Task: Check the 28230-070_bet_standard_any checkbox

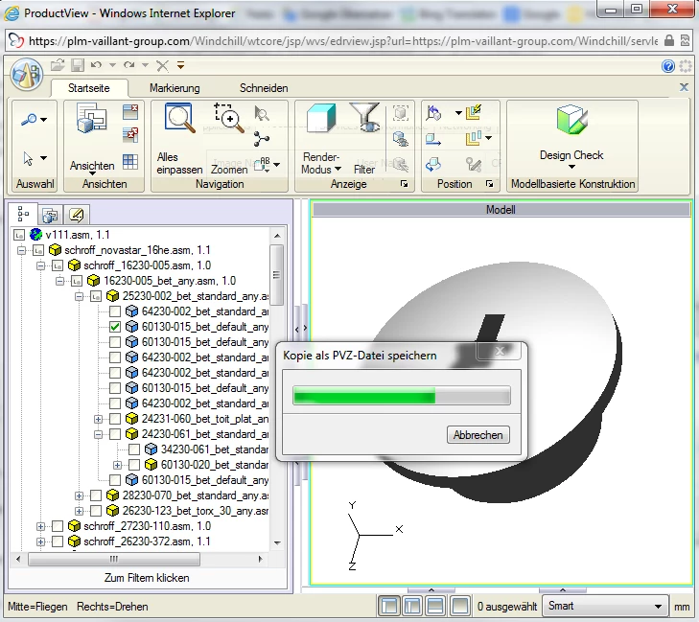Action: (x=96, y=495)
